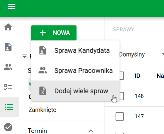Toggle the select-all checkbox beside ID header
Image resolution: width=164 pixels, height=134 pixels.
[122, 76]
